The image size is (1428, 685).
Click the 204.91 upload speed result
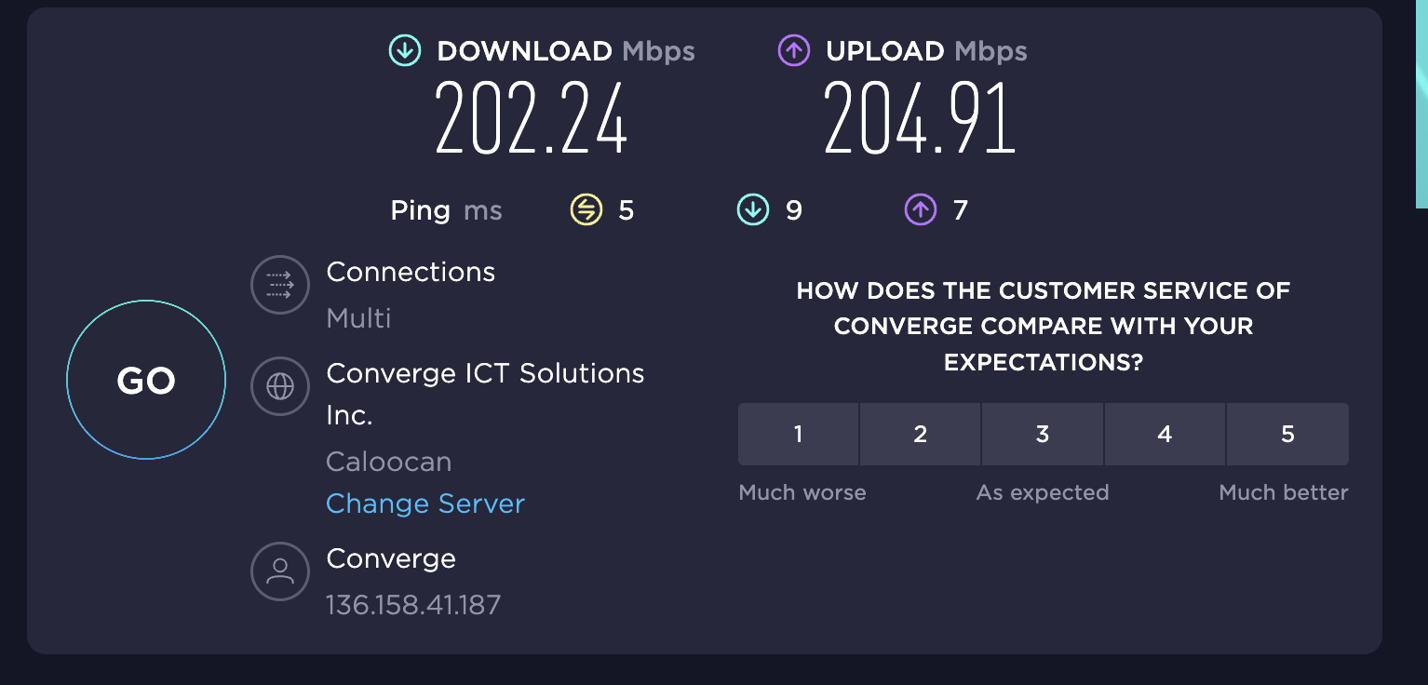920,117
